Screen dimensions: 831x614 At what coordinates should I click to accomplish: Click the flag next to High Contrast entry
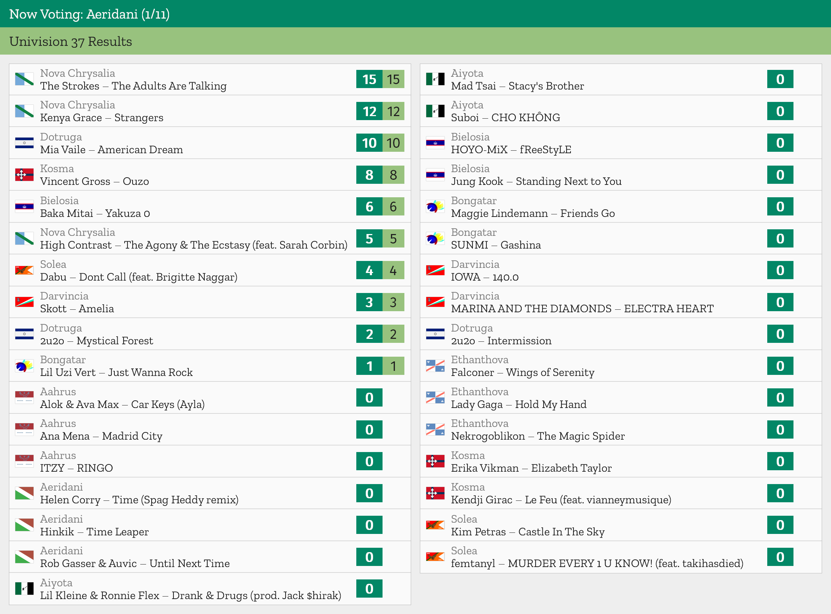tap(24, 238)
